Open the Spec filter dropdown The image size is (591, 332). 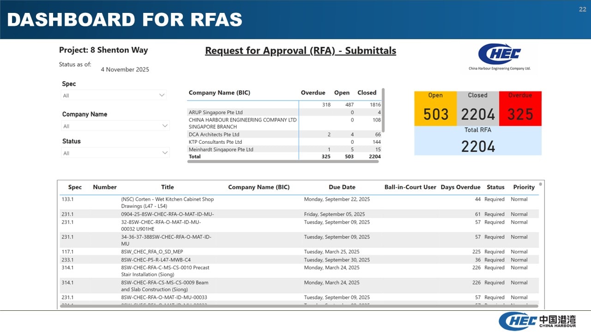coord(114,95)
